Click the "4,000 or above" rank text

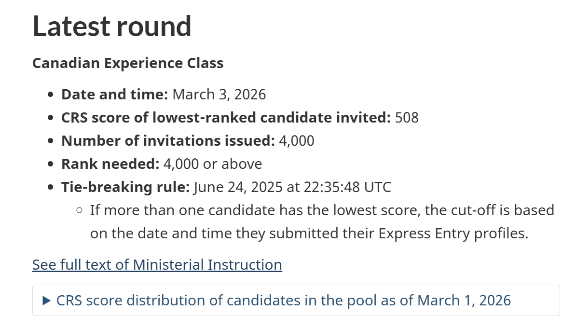[x=213, y=164]
